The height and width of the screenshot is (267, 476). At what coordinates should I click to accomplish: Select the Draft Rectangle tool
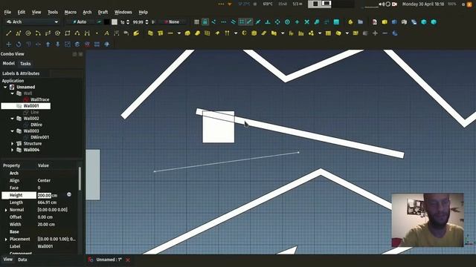pyautogui.click(x=68, y=33)
